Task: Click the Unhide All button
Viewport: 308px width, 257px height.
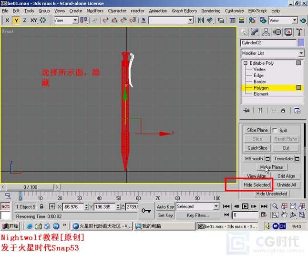Action: (x=287, y=185)
